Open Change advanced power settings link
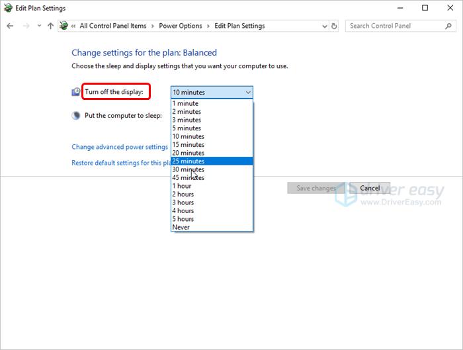 (120, 147)
